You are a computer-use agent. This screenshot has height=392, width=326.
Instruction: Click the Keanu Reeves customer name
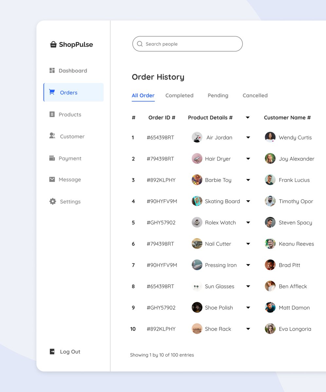coord(296,244)
